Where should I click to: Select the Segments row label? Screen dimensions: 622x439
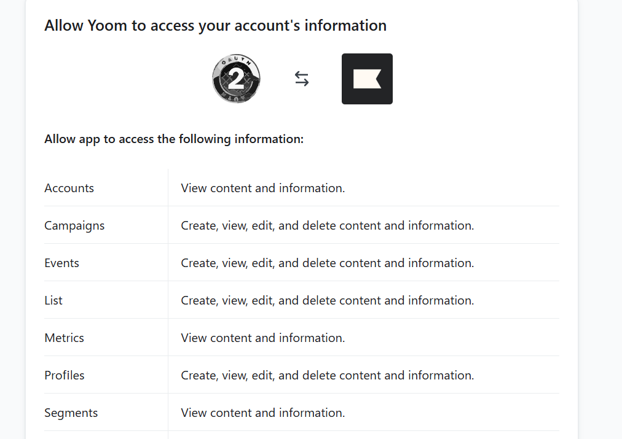71,413
